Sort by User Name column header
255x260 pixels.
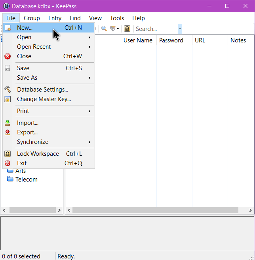point(139,40)
